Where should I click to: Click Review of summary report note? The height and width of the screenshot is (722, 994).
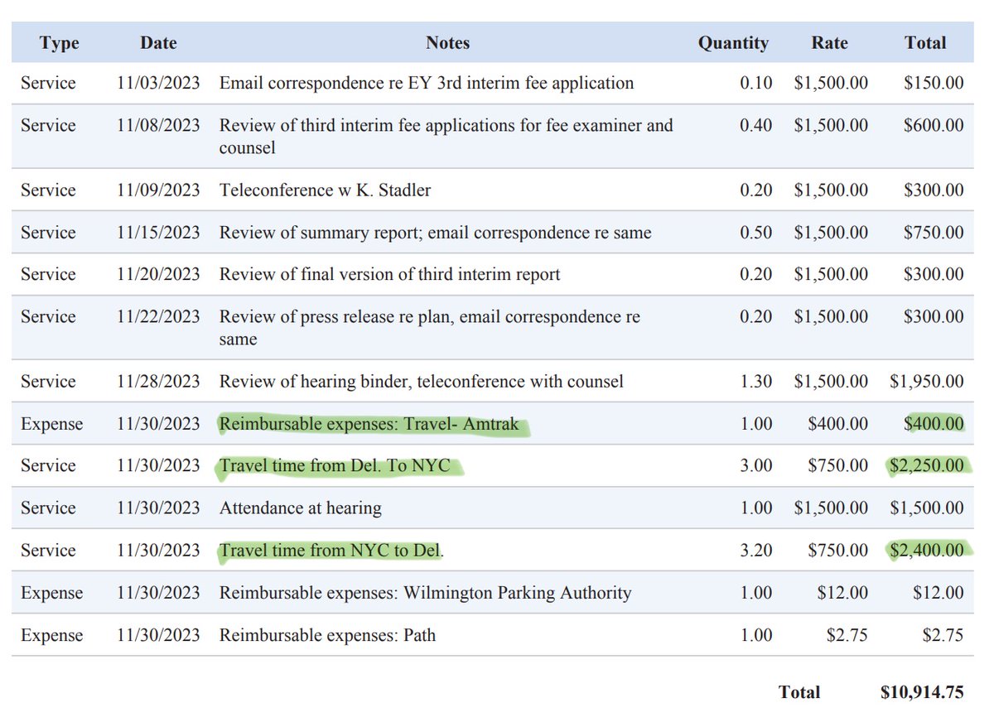point(435,232)
